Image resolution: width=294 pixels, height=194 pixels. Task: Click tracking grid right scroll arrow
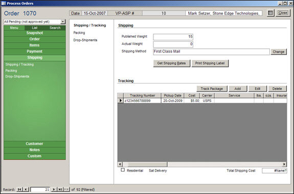[284, 164]
